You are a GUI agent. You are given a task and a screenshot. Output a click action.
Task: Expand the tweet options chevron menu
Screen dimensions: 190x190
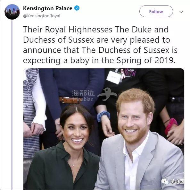pos(181,12)
